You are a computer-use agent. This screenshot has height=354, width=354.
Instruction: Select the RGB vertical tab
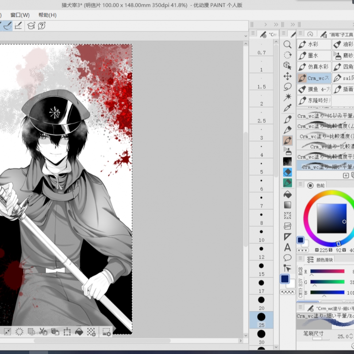coord(300,271)
